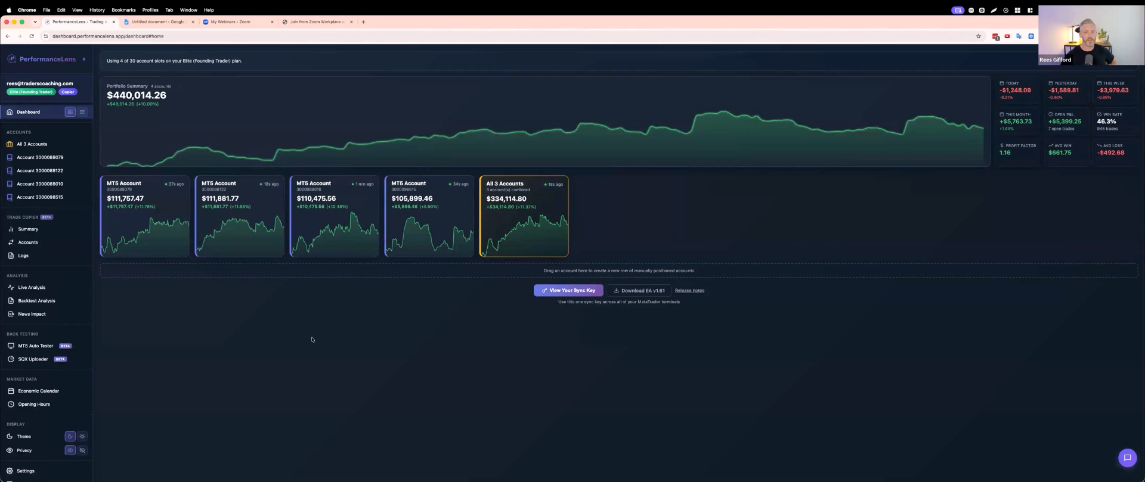
Task: Click the View Your Sync Key button
Action: (x=568, y=291)
